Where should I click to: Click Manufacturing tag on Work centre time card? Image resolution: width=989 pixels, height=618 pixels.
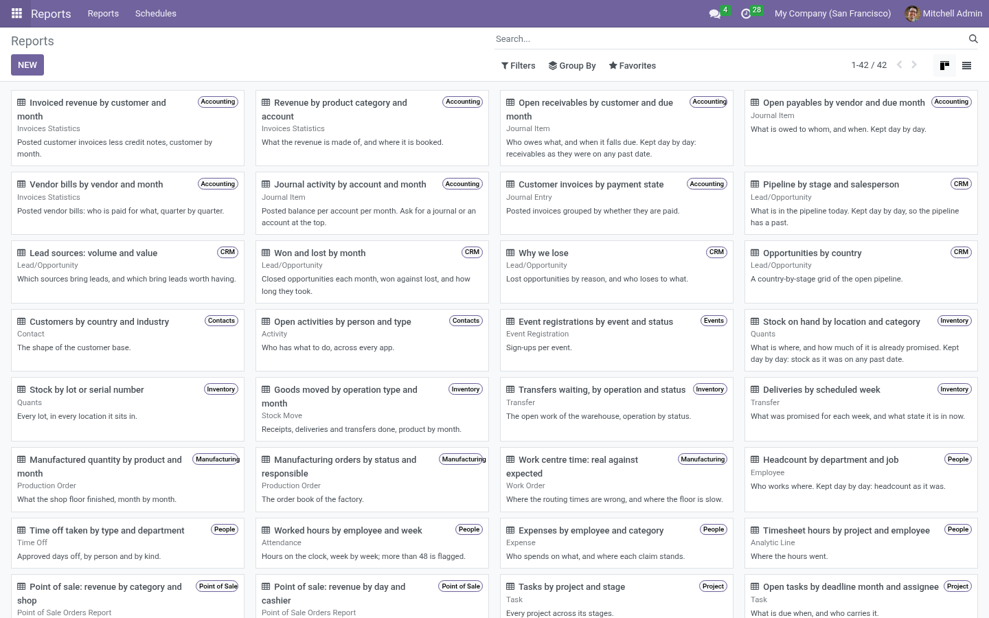(x=703, y=459)
